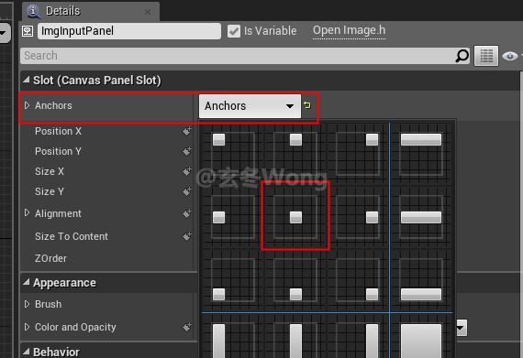The height and width of the screenshot is (358, 523).
Task: Click the ZOrder label
Action: pos(50,258)
